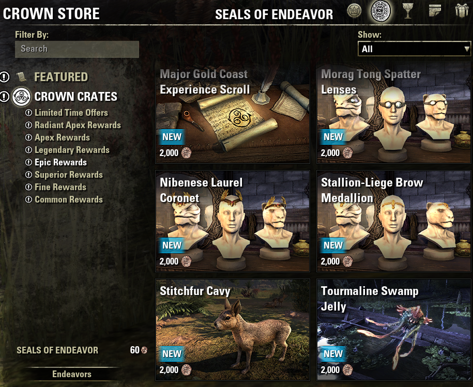Click the Filter By search field
Viewport: 473px width, 387px height.
pyautogui.click(x=77, y=49)
